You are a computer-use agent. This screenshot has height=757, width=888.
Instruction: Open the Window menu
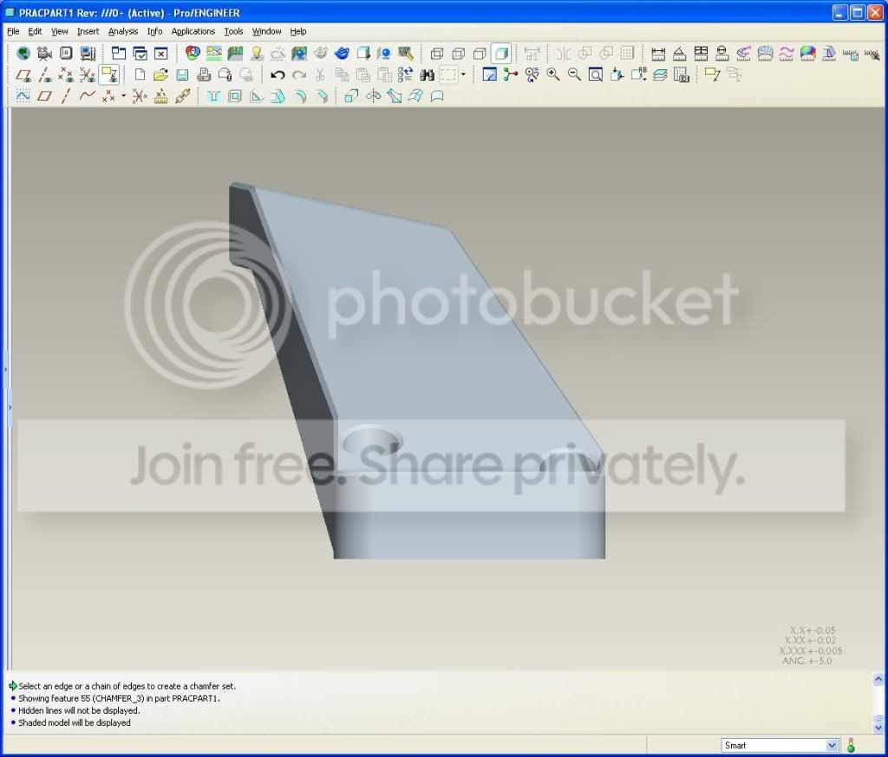pos(267,31)
